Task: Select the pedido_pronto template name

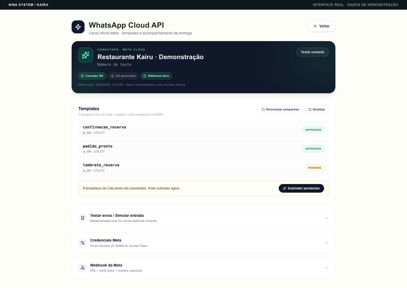Action: click(x=98, y=146)
